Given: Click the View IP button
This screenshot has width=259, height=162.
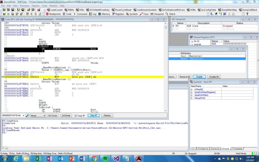Looking at the screenshot, I should [94, 116].
